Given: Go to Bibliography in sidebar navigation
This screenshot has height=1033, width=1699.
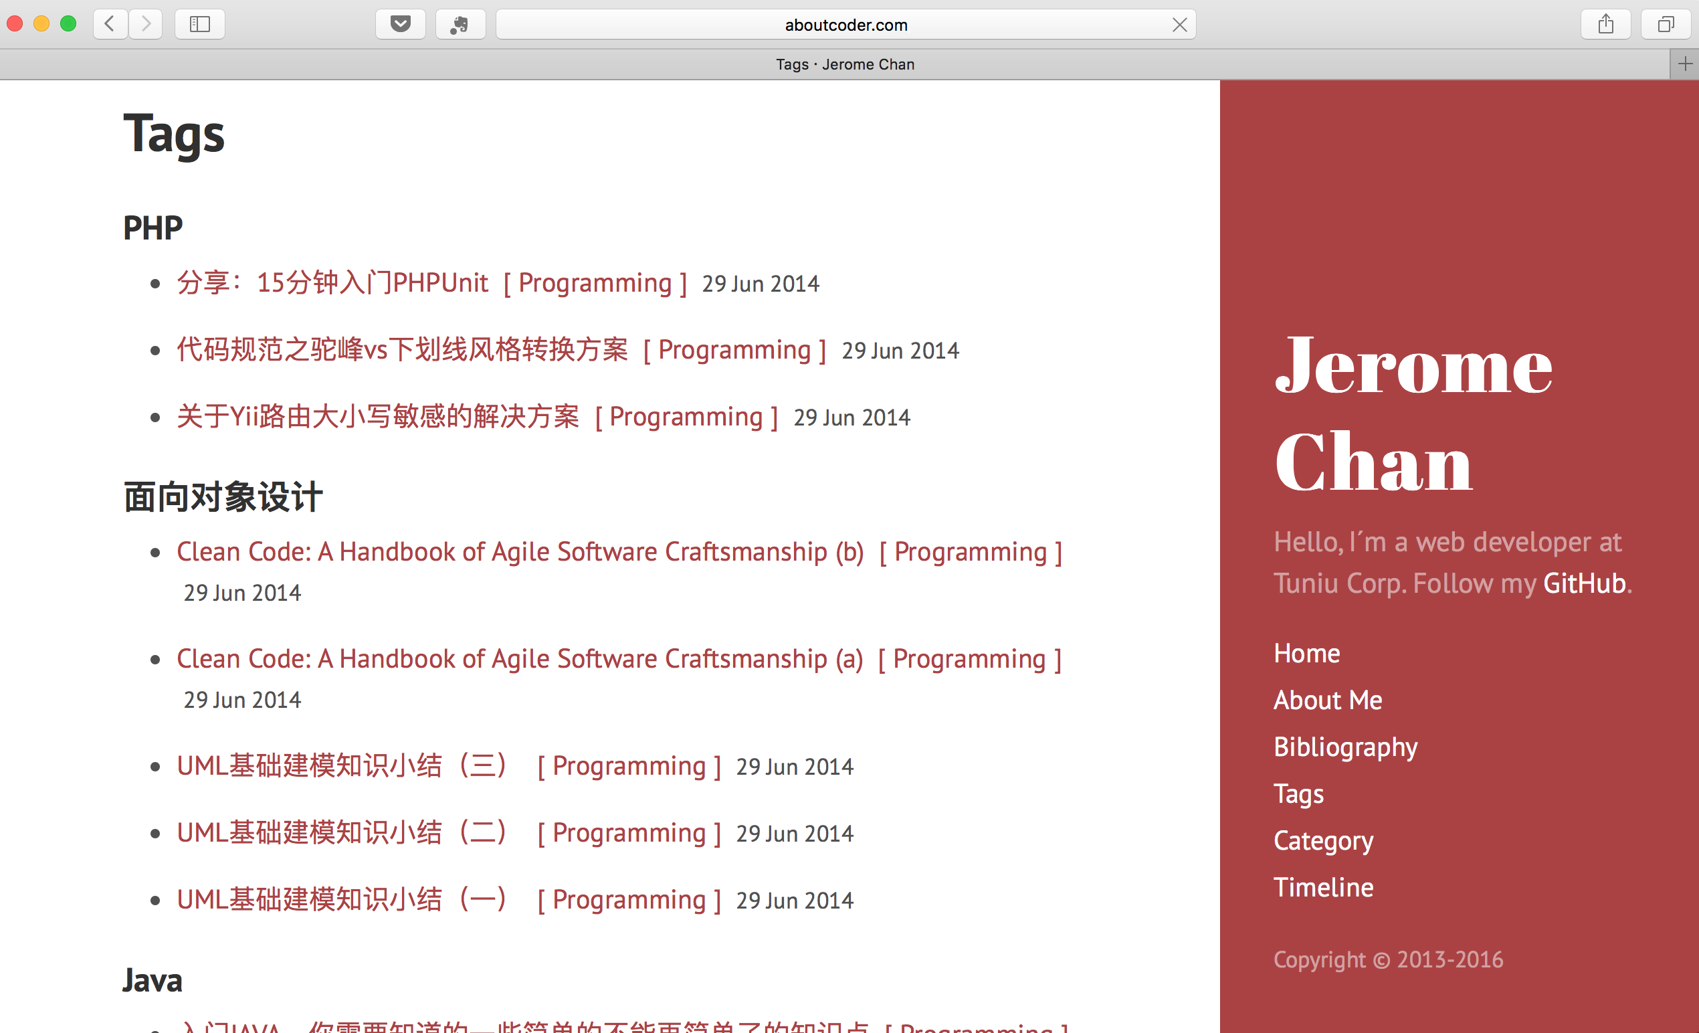Looking at the screenshot, I should [x=1344, y=747].
